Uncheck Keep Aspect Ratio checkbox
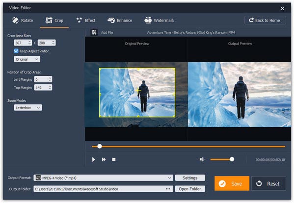 (16, 51)
